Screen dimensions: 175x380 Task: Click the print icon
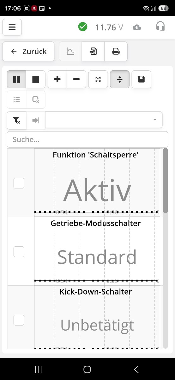point(116,51)
